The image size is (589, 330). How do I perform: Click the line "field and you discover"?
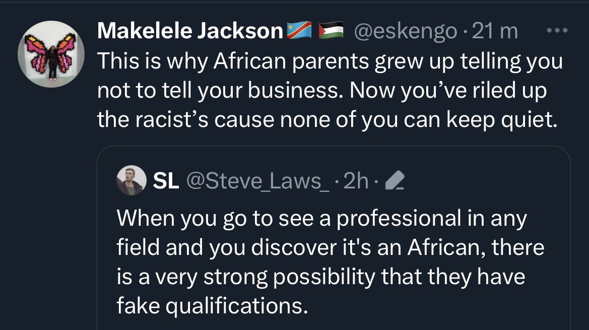330,247
